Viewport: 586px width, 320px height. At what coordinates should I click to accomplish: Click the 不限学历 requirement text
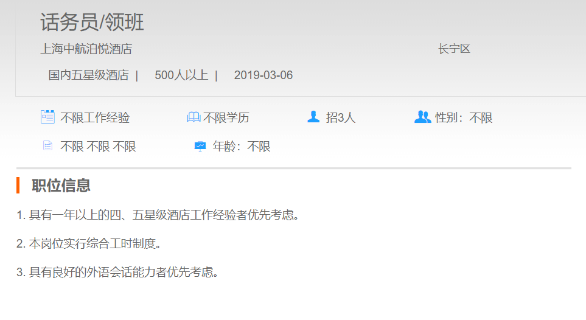tap(226, 118)
